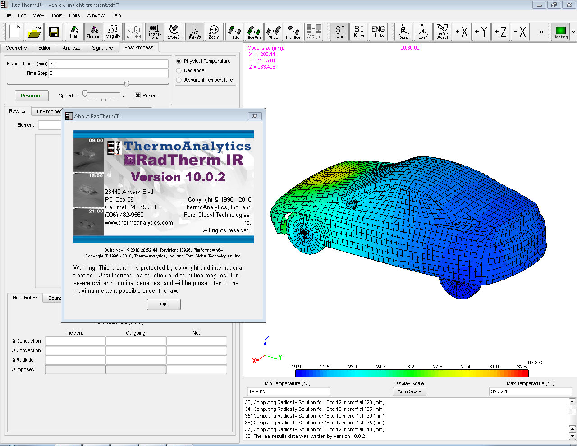The height and width of the screenshot is (446, 577).
Task: Activate the Rotate X tool
Action: click(x=174, y=32)
